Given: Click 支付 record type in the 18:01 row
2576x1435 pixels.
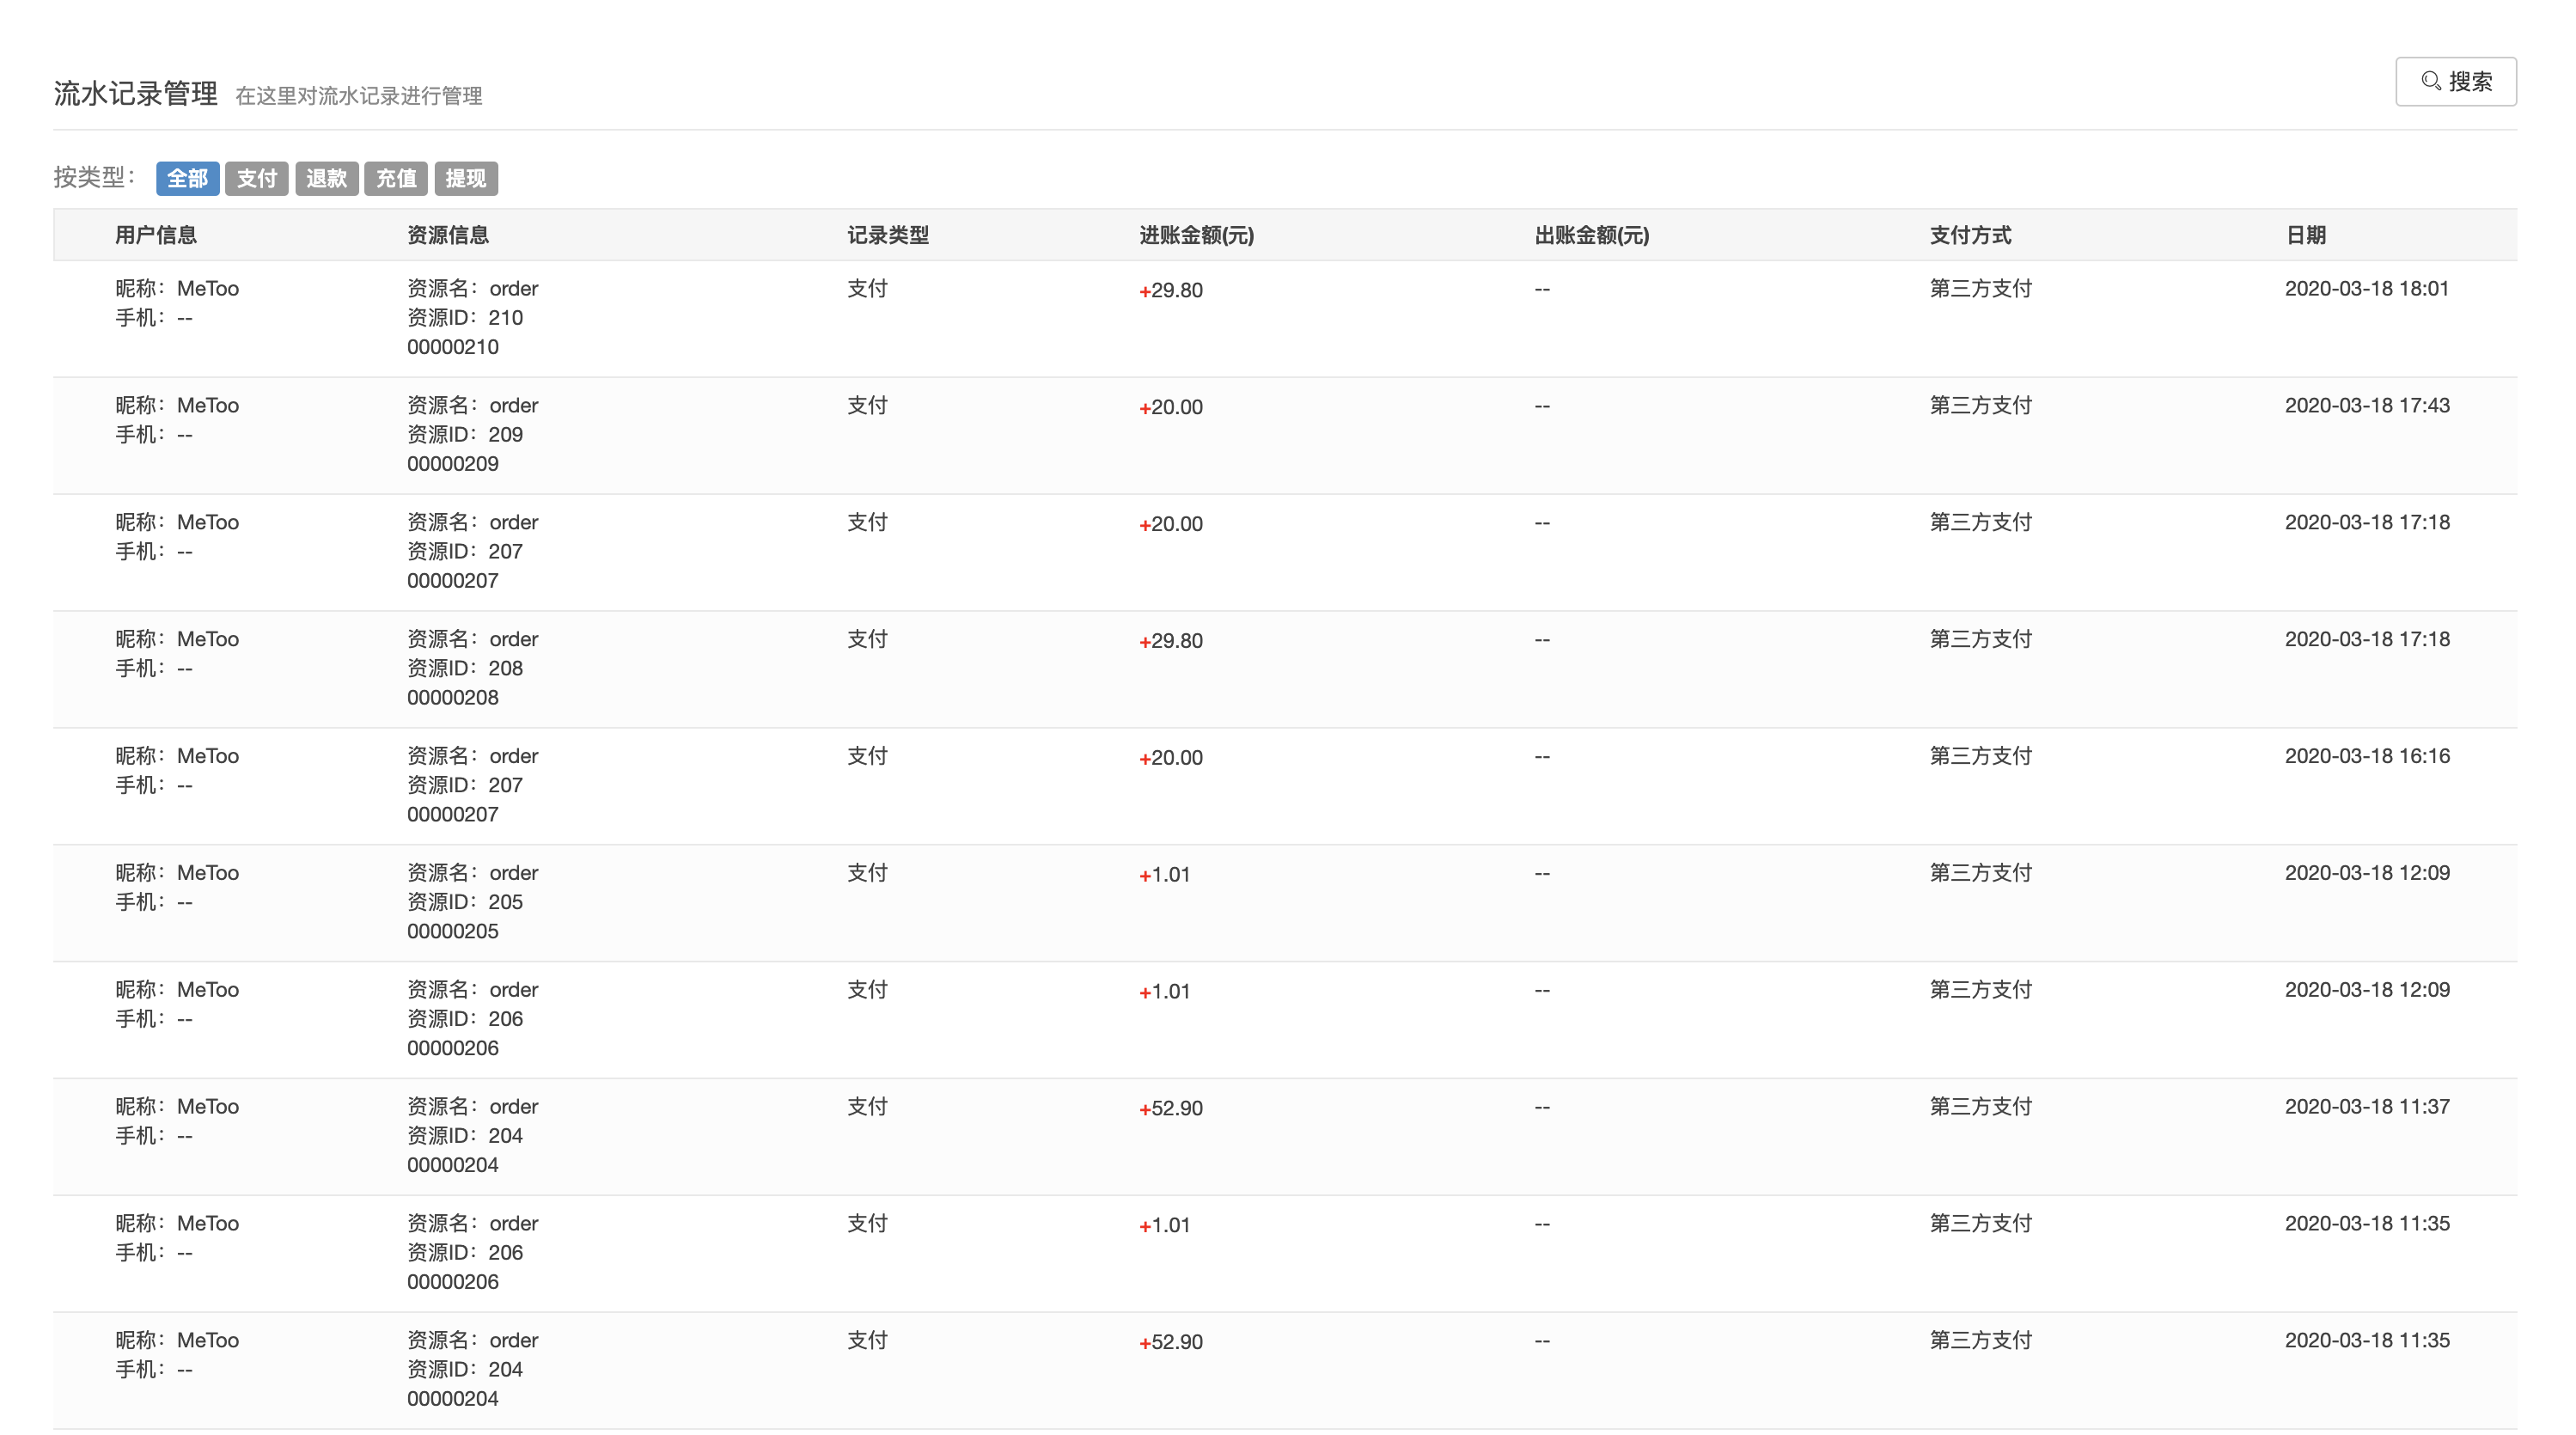Looking at the screenshot, I should tap(867, 288).
